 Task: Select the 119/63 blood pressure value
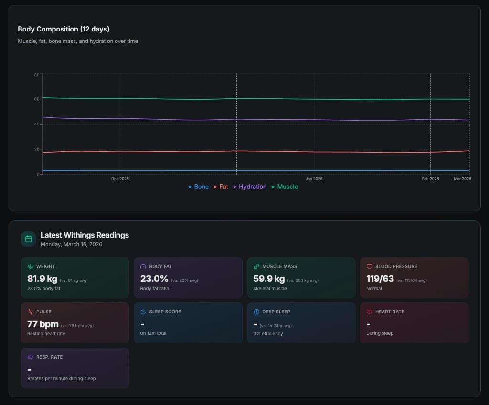[x=381, y=279]
